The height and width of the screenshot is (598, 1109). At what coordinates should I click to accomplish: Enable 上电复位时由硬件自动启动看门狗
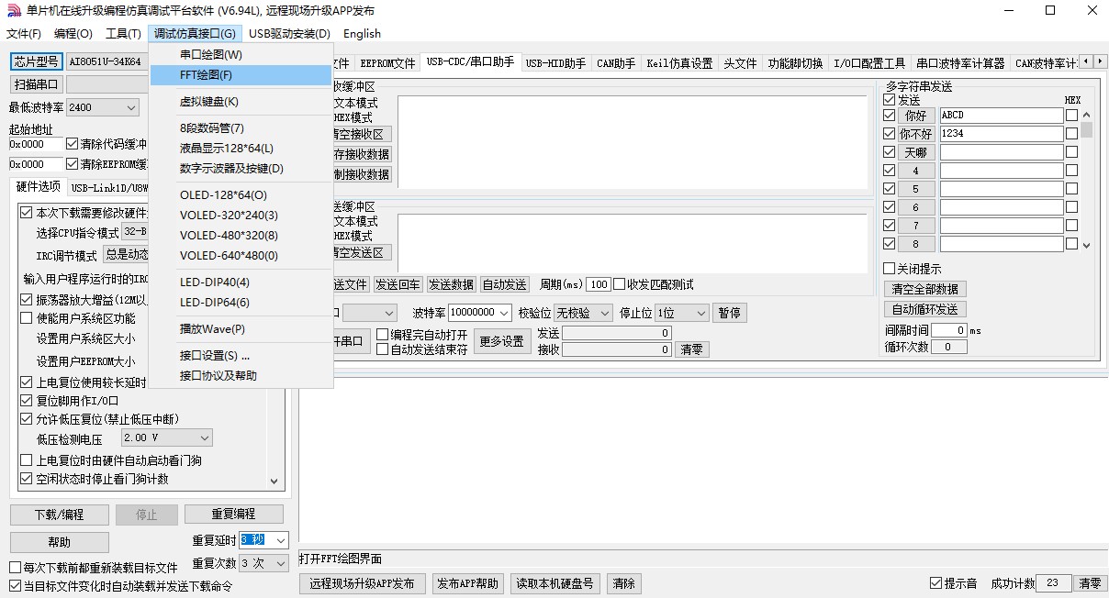tap(26, 460)
